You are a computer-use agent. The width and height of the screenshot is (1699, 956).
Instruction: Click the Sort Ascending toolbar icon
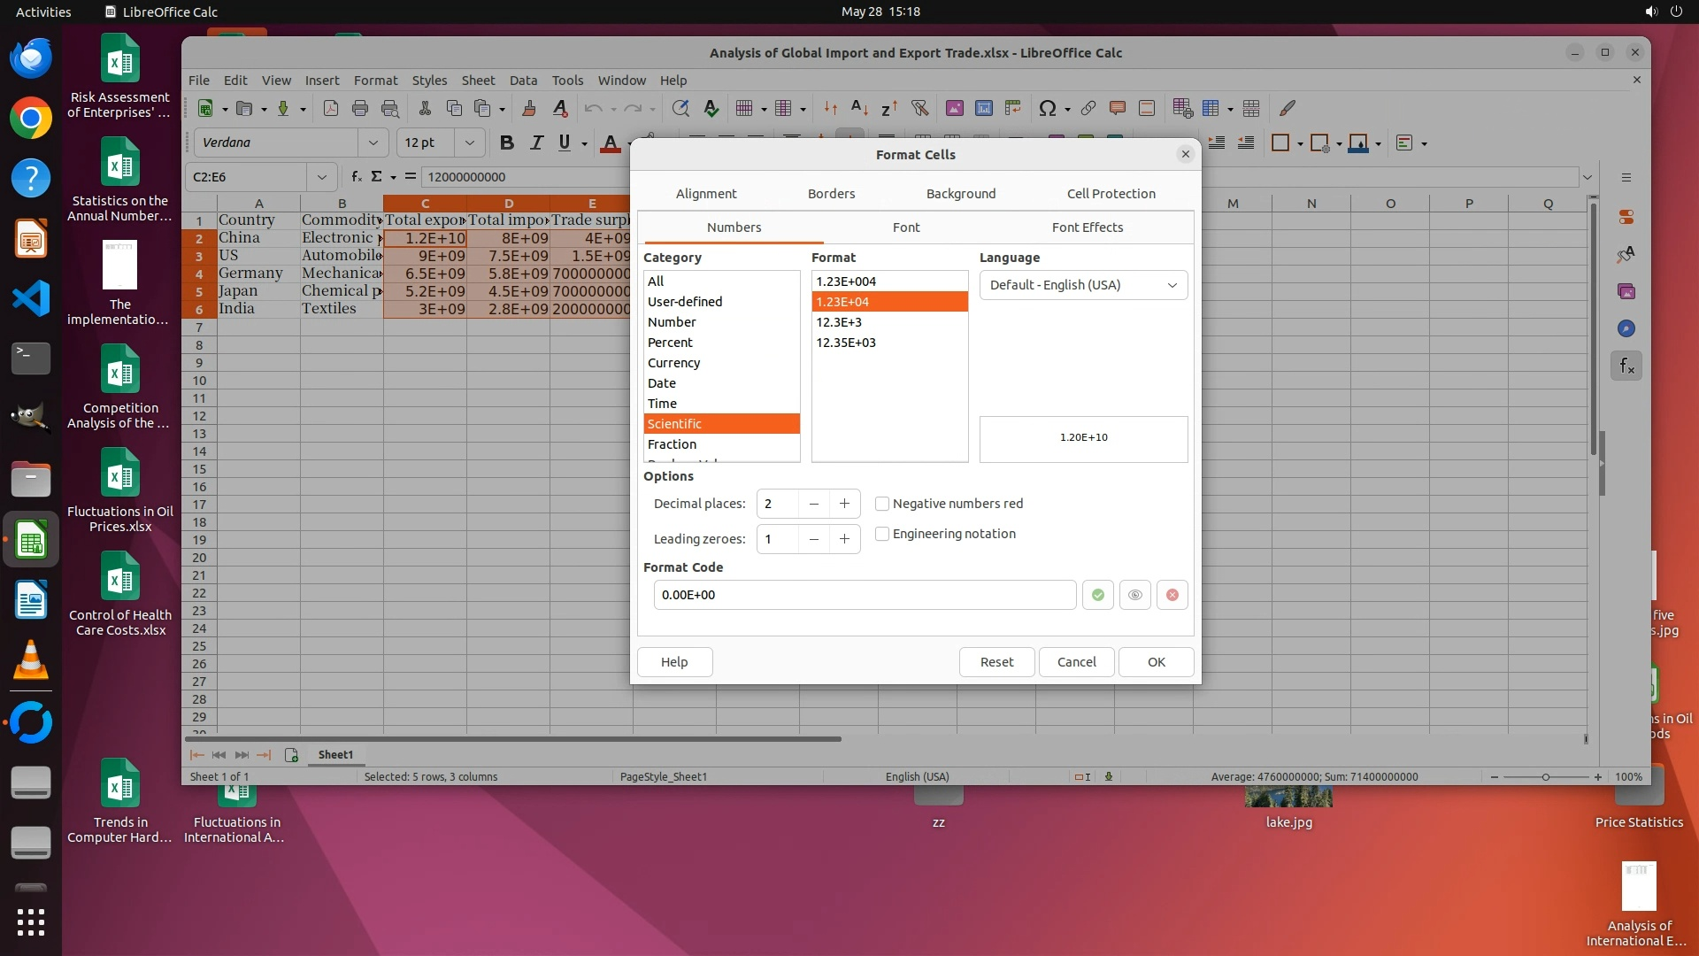859,108
